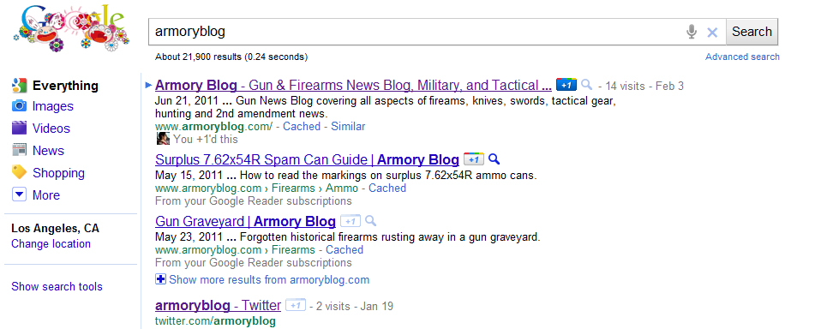
Task: Click the Images camera icon
Action: [19, 106]
